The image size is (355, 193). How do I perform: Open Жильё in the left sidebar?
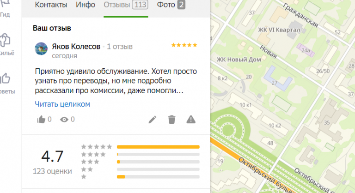pyautogui.click(x=6, y=45)
